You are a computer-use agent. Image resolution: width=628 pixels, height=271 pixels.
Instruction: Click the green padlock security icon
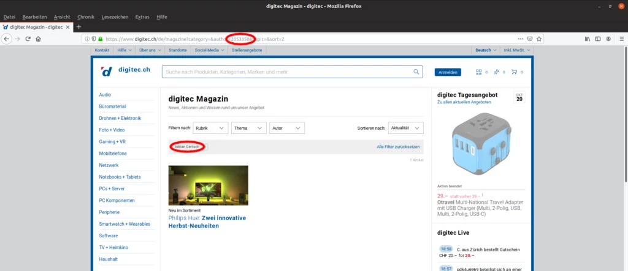pyautogui.click(x=100, y=39)
